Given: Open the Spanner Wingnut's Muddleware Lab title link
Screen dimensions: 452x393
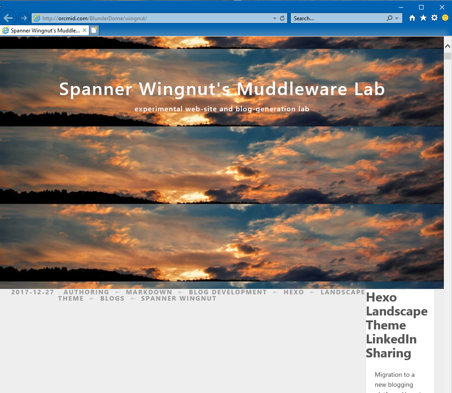Looking at the screenshot, I should [222, 89].
